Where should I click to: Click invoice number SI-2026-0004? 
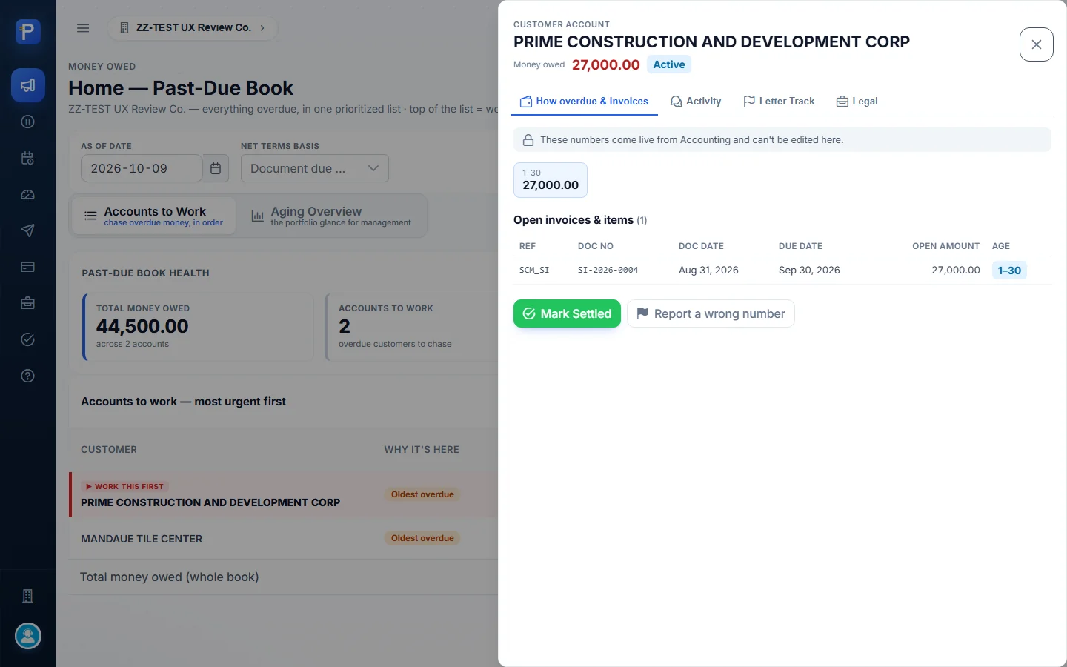(608, 271)
